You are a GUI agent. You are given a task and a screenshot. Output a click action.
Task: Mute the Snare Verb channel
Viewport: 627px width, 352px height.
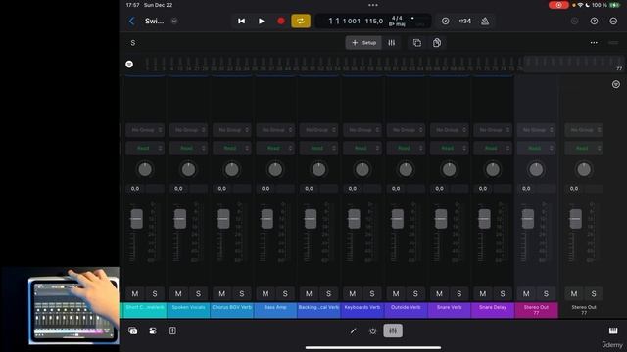coord(439,294)
